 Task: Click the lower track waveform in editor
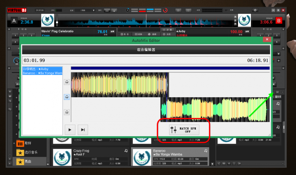coord(215,110)
